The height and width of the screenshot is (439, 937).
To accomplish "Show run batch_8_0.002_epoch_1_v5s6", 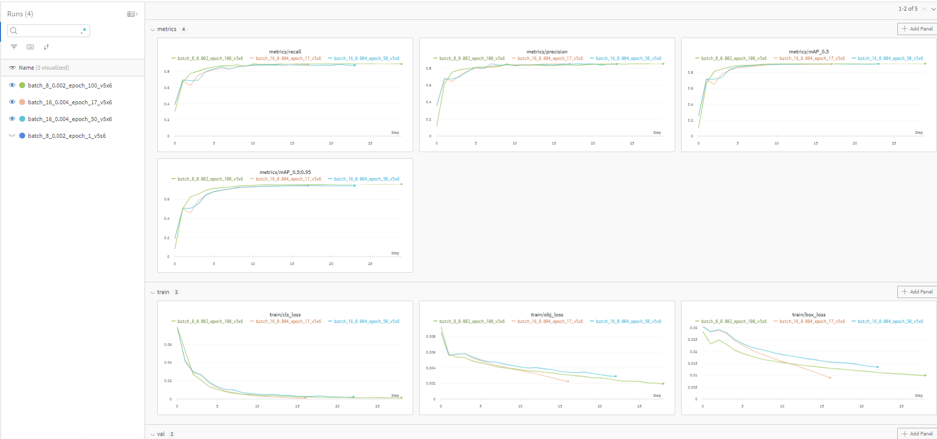I will (x=12, y=136).
